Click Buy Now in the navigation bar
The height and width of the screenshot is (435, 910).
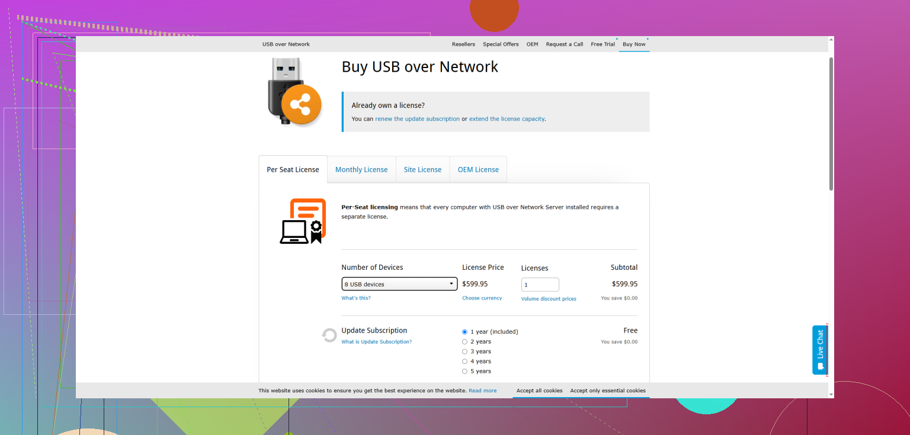[x=634, y=44]
